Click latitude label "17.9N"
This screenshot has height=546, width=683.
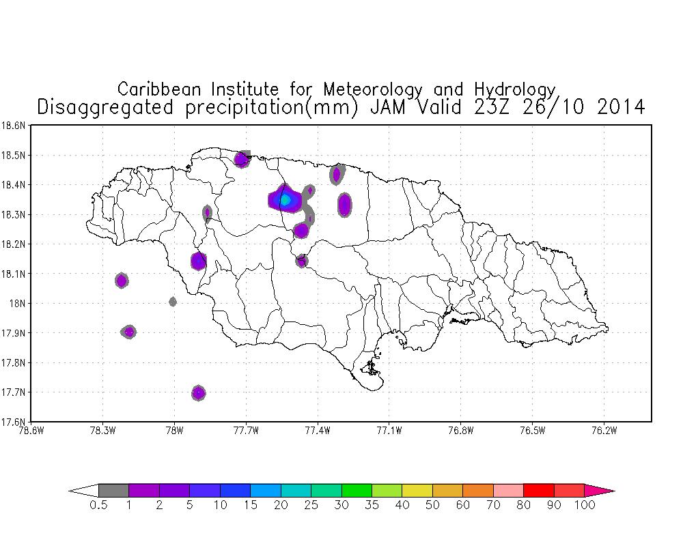pyautogui.click(x=14, y=333)
